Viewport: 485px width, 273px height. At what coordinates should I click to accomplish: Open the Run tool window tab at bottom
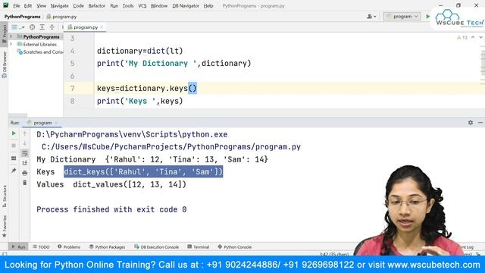[x=18, y=247]
